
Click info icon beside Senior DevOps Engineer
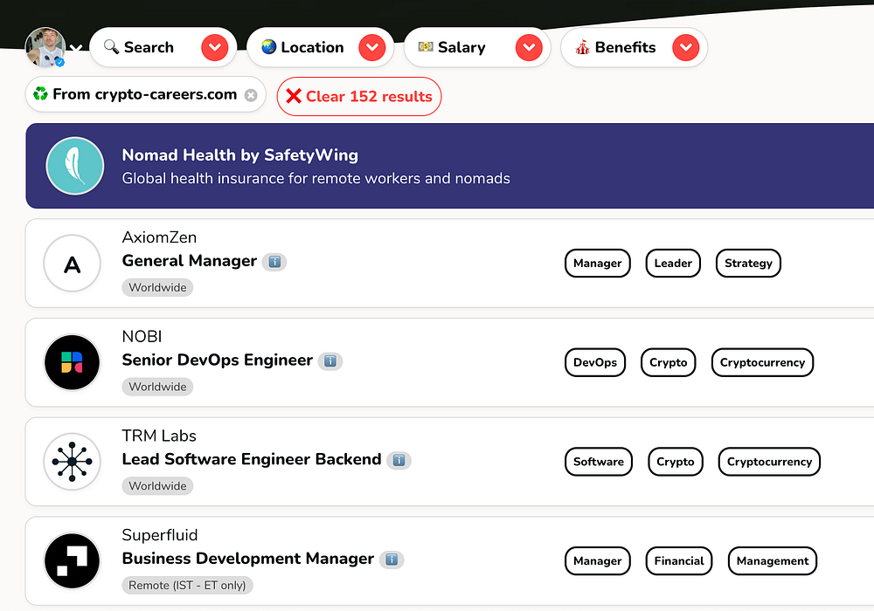[x=329, y=360]
